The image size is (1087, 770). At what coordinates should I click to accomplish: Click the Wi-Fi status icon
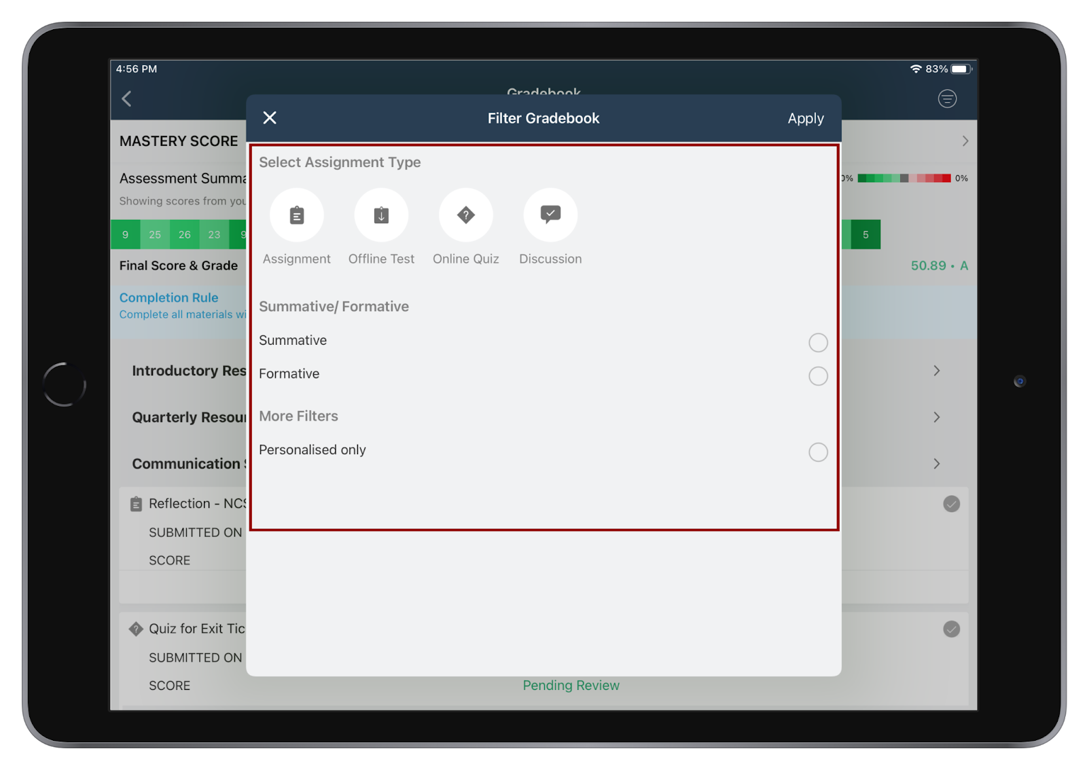click(916, 69)
